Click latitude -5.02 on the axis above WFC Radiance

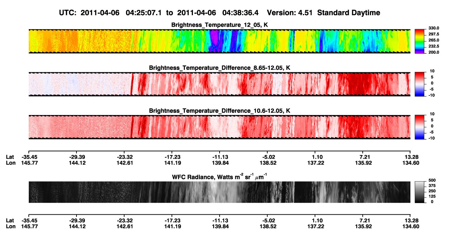[267, 157]
